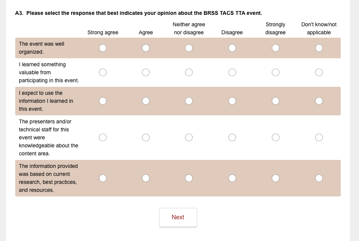This screenshot has height=241, width=359.
Task: Select Strong agree for event was well organized
Action: pyautogui.click(x=103, y=48)
